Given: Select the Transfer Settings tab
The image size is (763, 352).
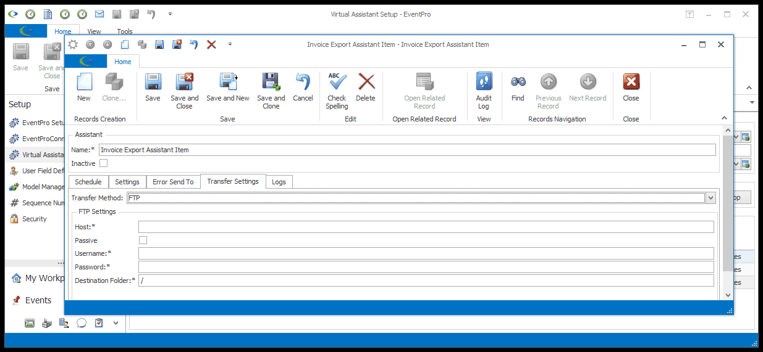Looking at the screenshot, I should click(x=233, y=181).
